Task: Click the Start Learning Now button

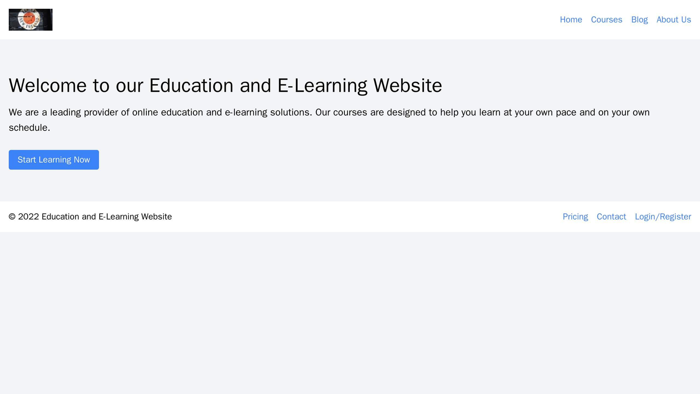Action: tap(53, 159)
